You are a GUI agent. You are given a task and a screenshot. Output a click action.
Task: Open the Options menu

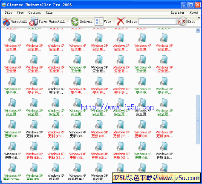35,12
